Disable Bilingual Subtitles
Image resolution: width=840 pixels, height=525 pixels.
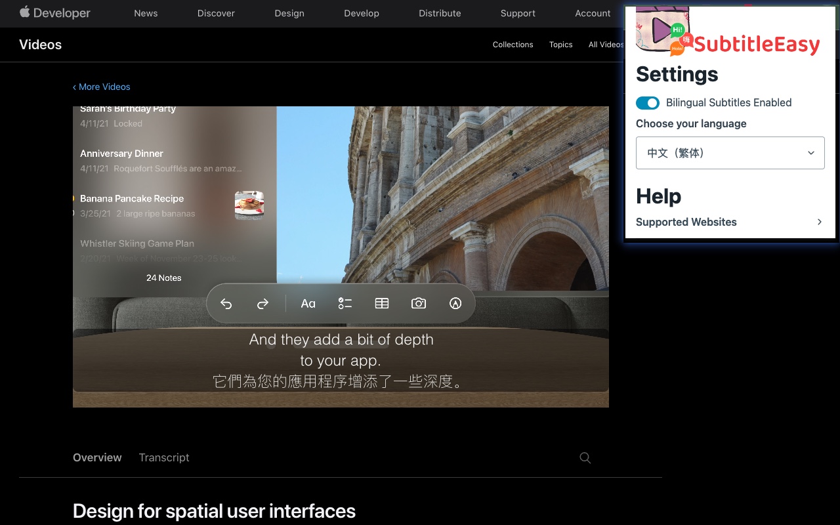pyautogui.click(x=647, y=103)
